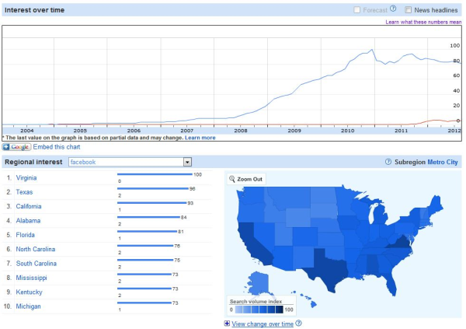Open the Kentucky region link

pos(29,292)
